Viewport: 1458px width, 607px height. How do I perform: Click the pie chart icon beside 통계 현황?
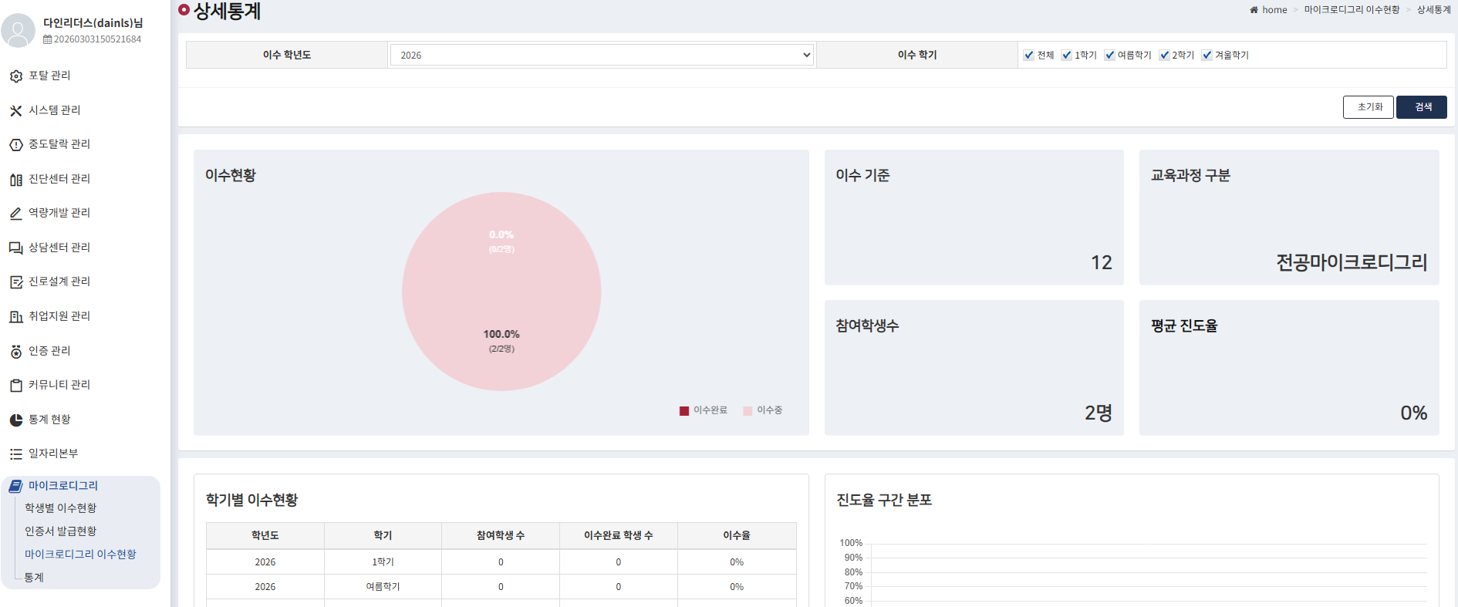coord(15,420)
